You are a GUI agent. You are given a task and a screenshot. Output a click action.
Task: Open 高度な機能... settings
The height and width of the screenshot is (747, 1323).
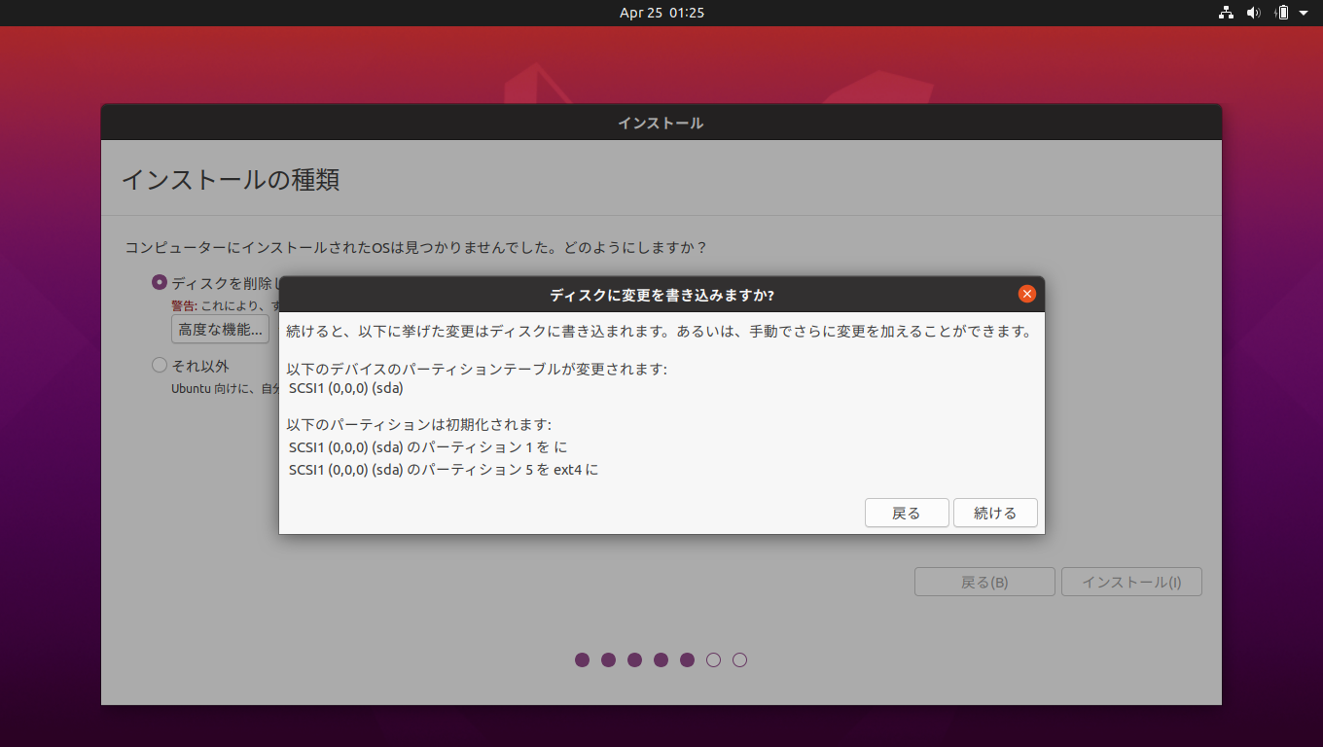(220, 329)
